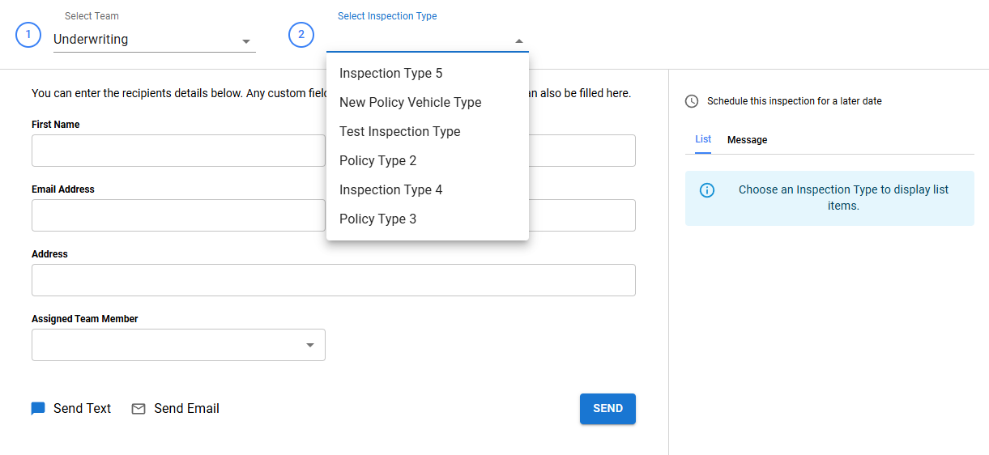Click the blue SEND button
989x455 pixels.
click(607, 409)
